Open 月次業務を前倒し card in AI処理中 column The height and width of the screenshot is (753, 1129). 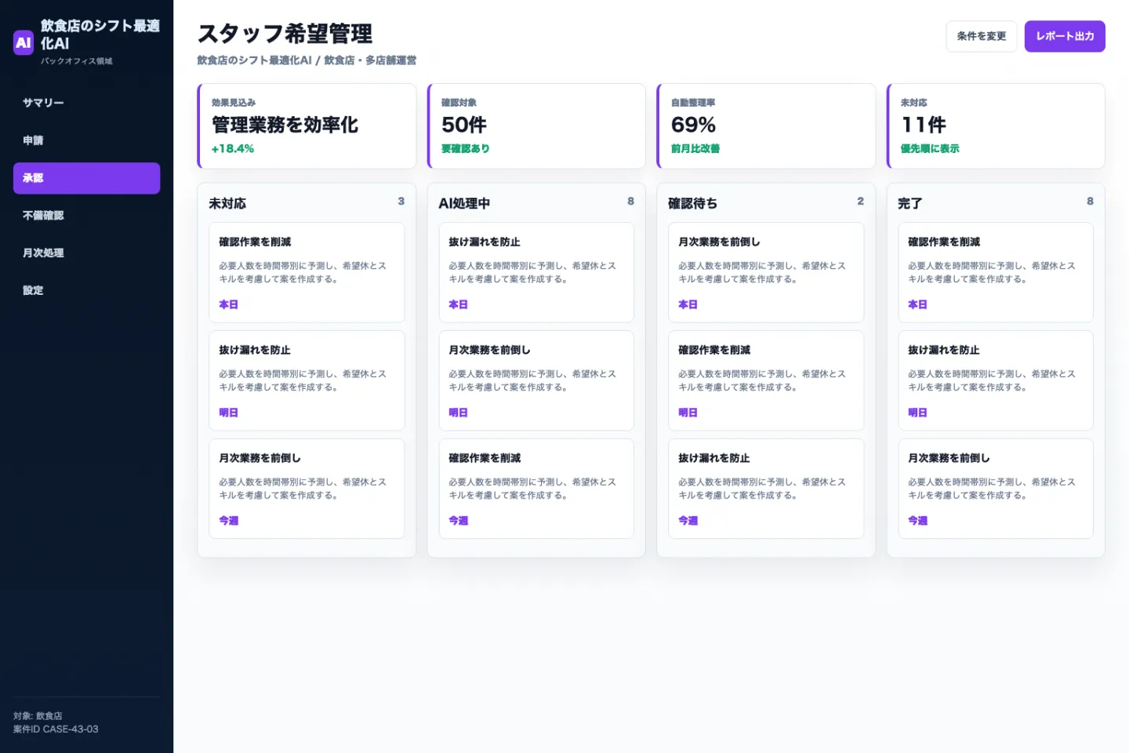(536, 380)
